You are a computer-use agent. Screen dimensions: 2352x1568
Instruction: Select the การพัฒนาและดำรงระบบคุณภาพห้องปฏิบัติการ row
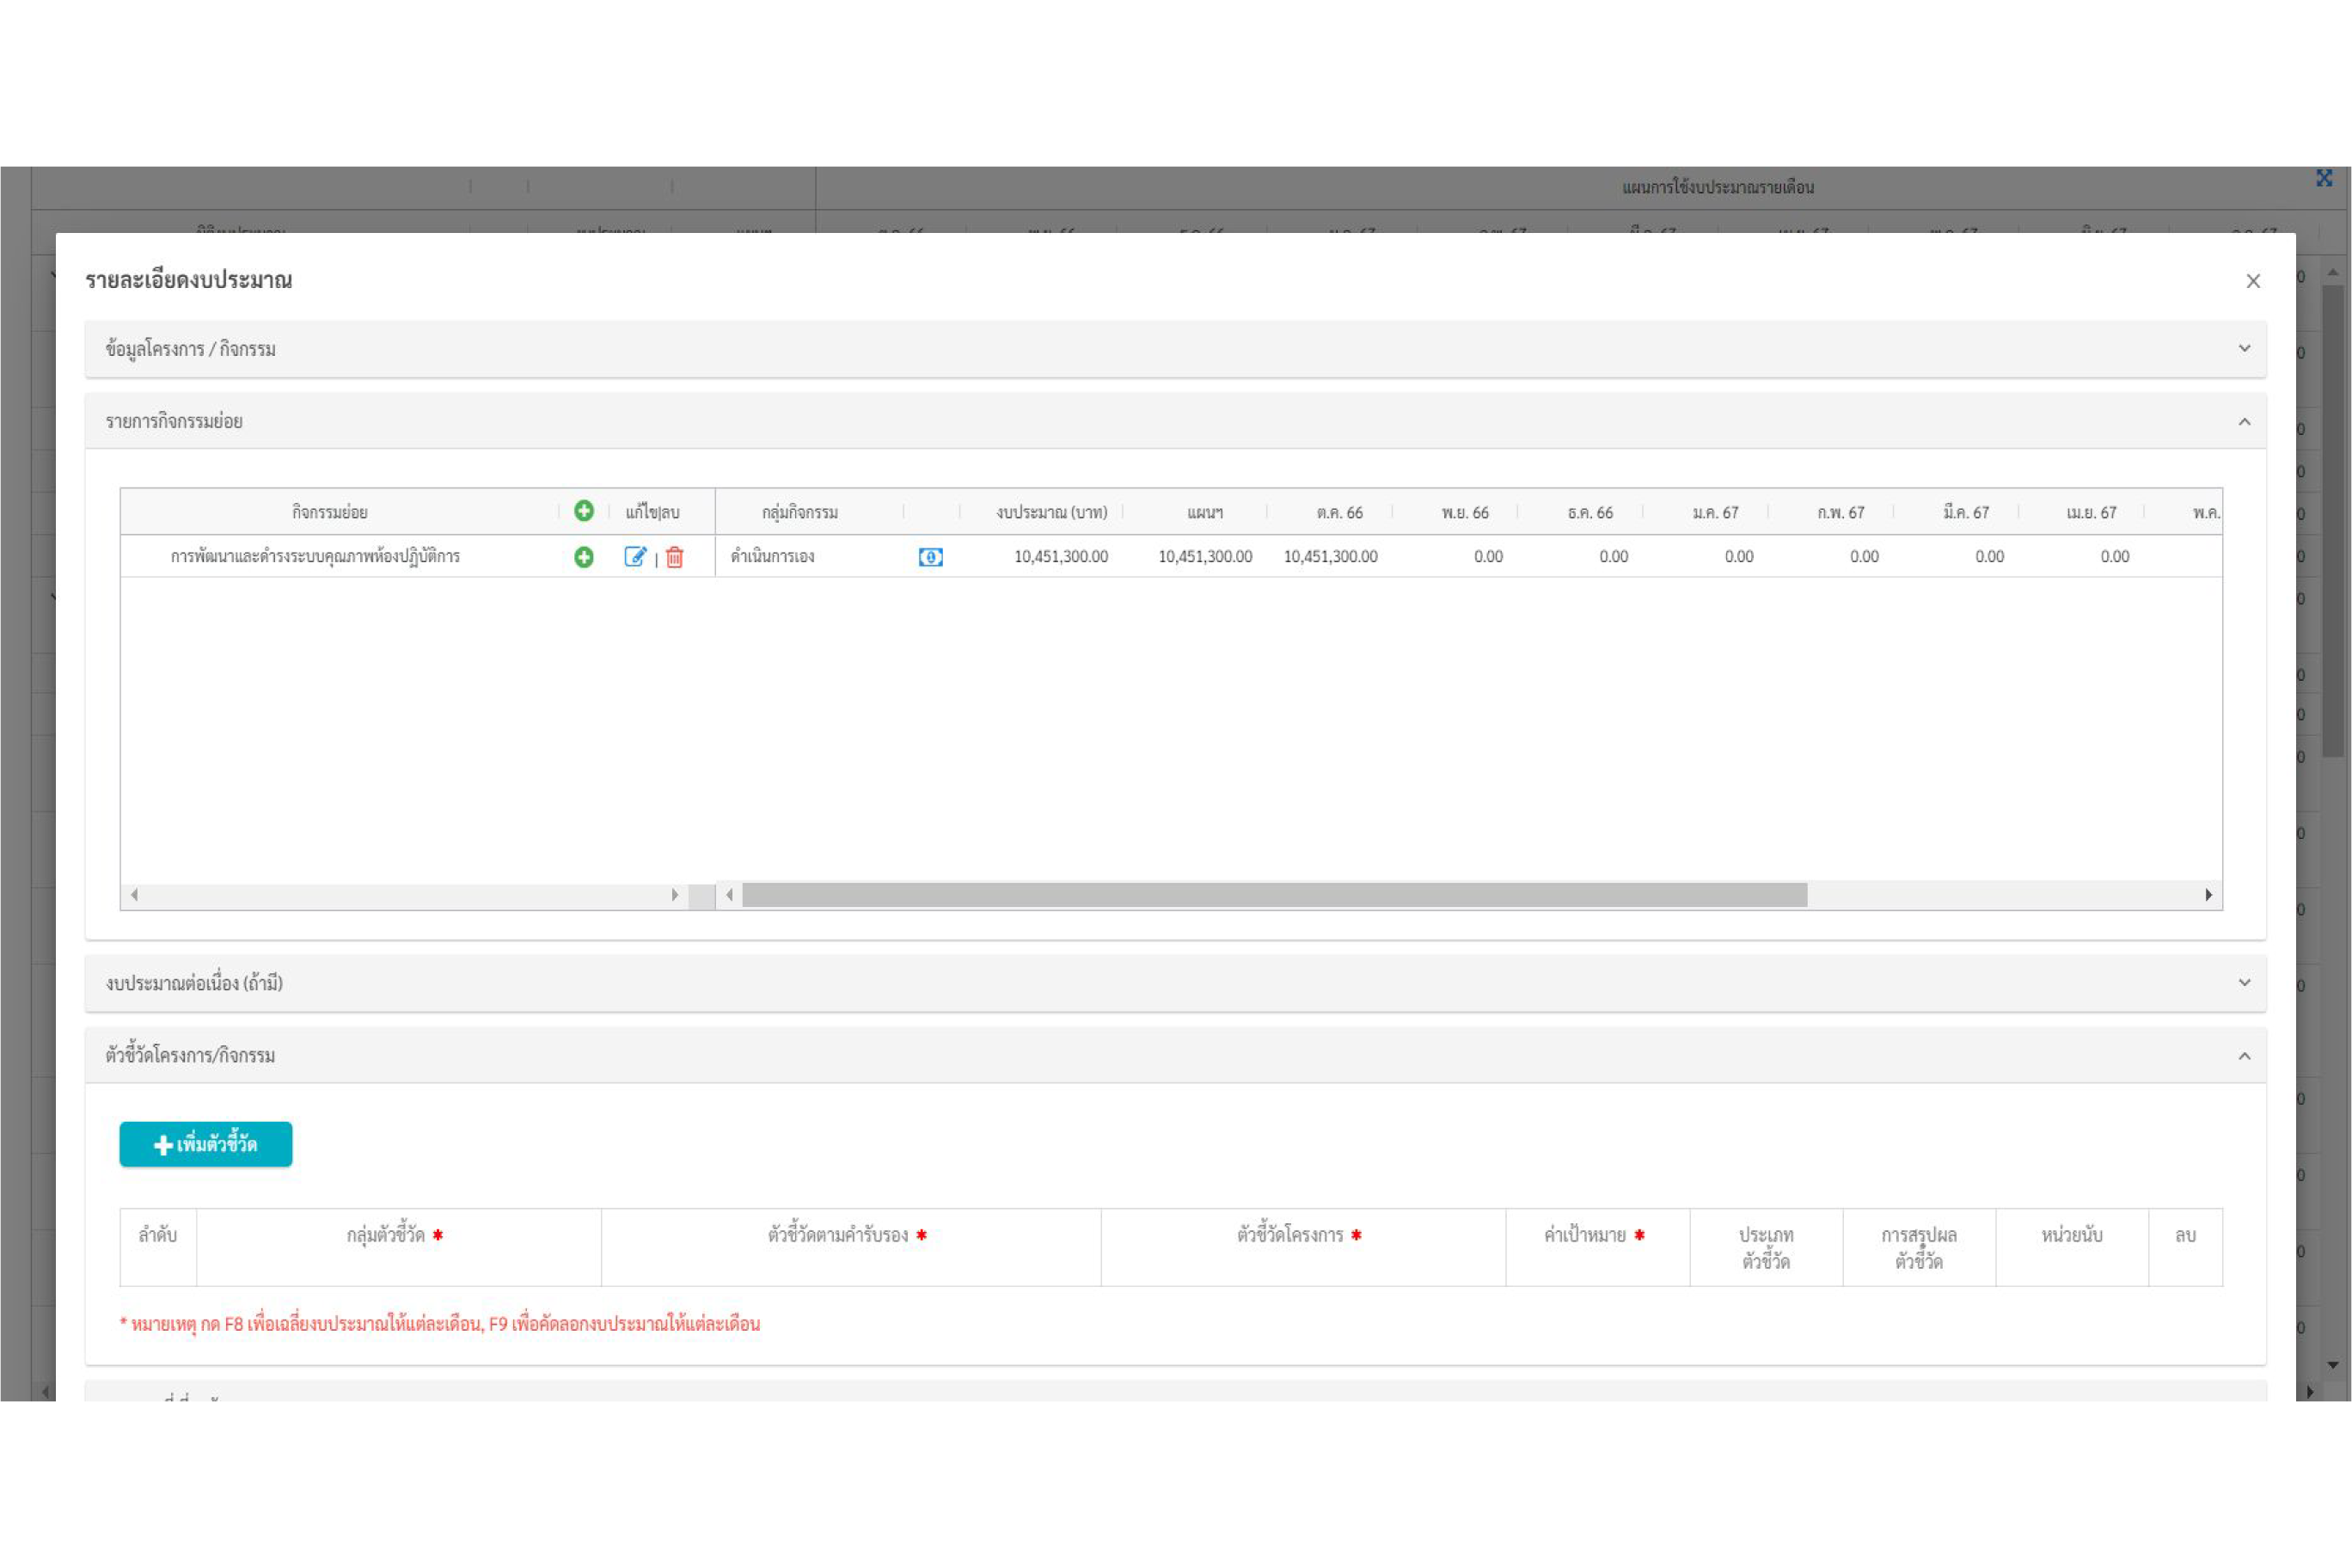(x=315, y=557)
